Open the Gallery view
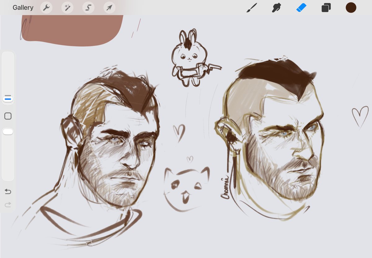This screenshot has height=258, width=372. pos(23,8)
